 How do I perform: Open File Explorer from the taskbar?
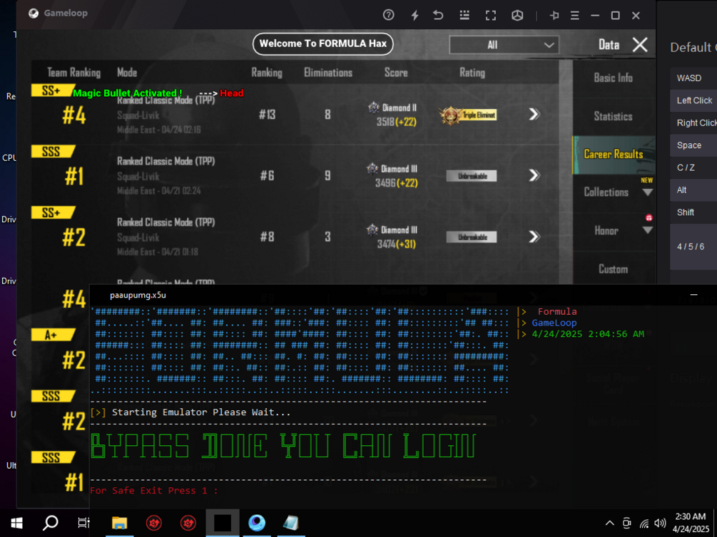click(119, 523)
